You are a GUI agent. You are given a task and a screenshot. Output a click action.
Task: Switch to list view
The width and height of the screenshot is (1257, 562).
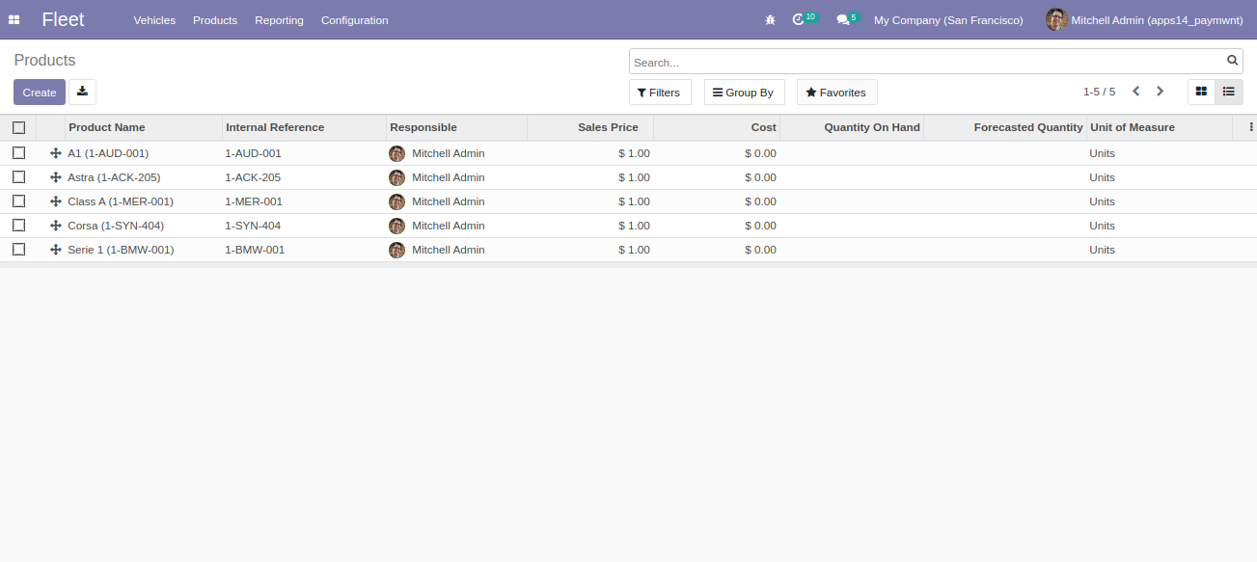(x=1228, y=92)
